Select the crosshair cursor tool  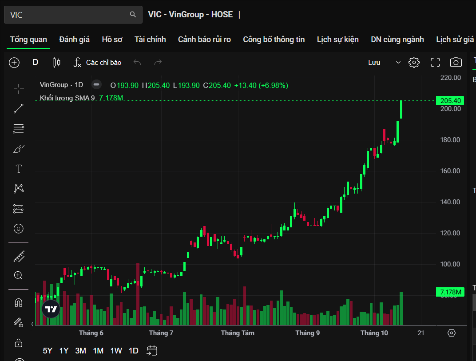coord(19,89)
